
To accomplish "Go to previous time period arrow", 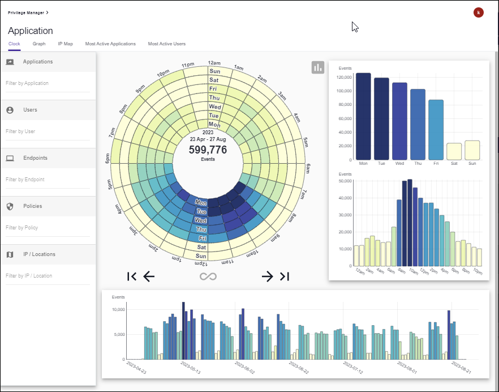I will [x=149, y=276].
